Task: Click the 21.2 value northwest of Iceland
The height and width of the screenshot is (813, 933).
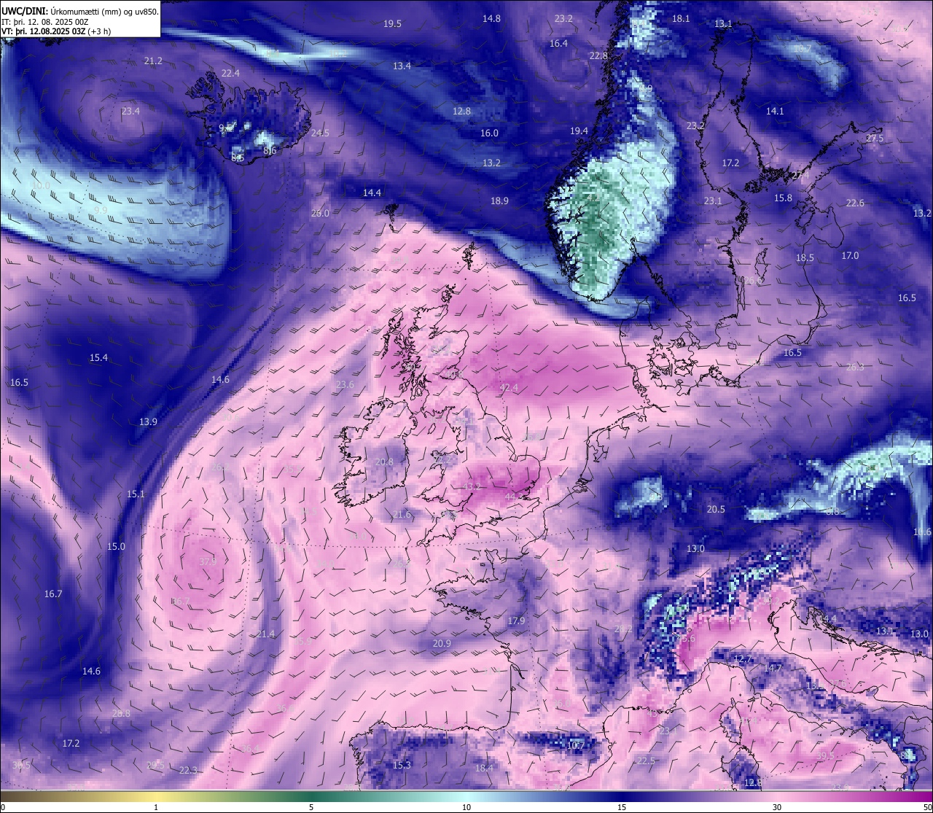Action: [x=153, y=61]
